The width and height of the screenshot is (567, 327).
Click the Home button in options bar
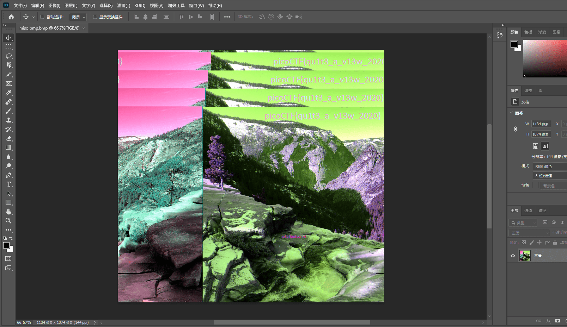pos(11,17)
